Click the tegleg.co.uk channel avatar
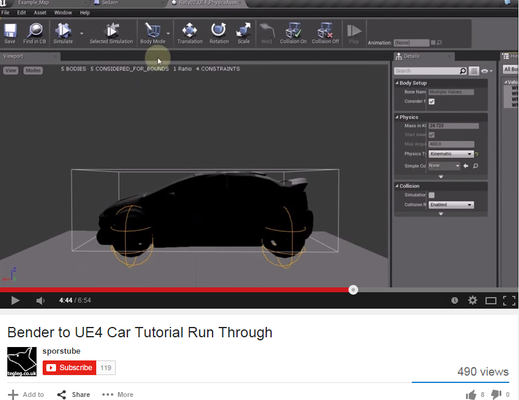Viewport: 519px width, 400px height. 22,362
